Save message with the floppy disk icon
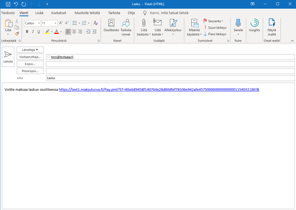296x210 pixels. [8, 4]
